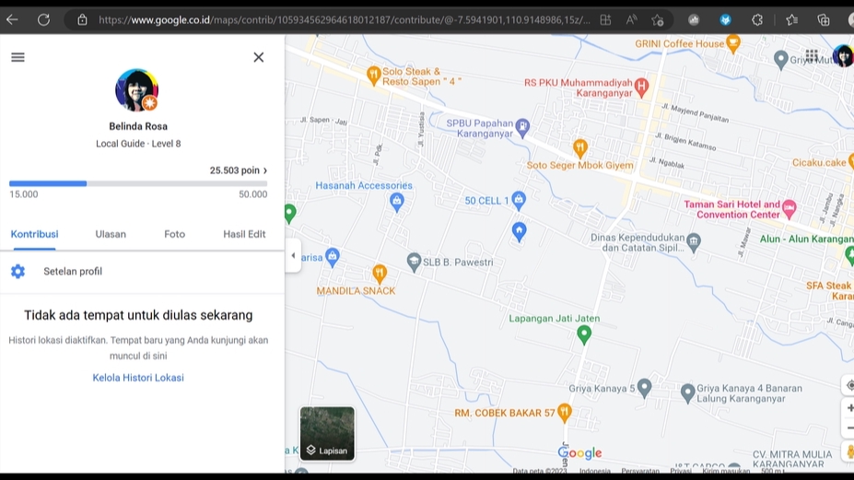Click the SPBU Papahan gas station pin
This screenshot has width=854, height=480.
click(522, 127)
